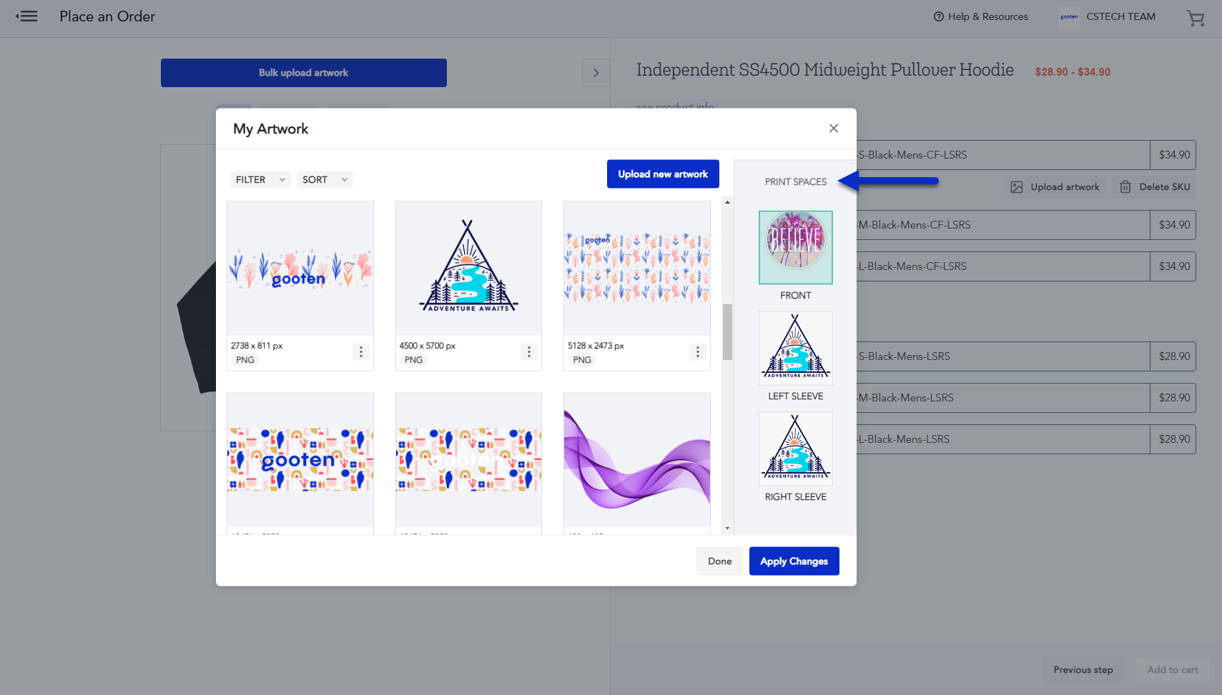1222x695 pixels.
Task: Click the right chevron expander beside Bulk upload
Action: coord(596,73)
